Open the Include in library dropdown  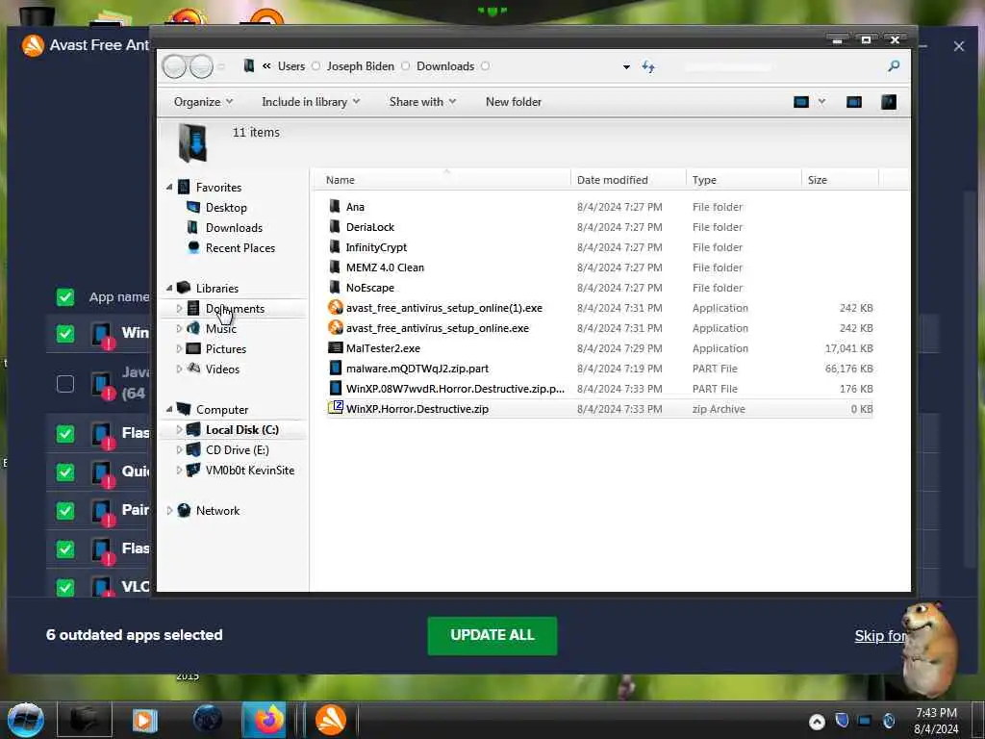pos(311,102)
